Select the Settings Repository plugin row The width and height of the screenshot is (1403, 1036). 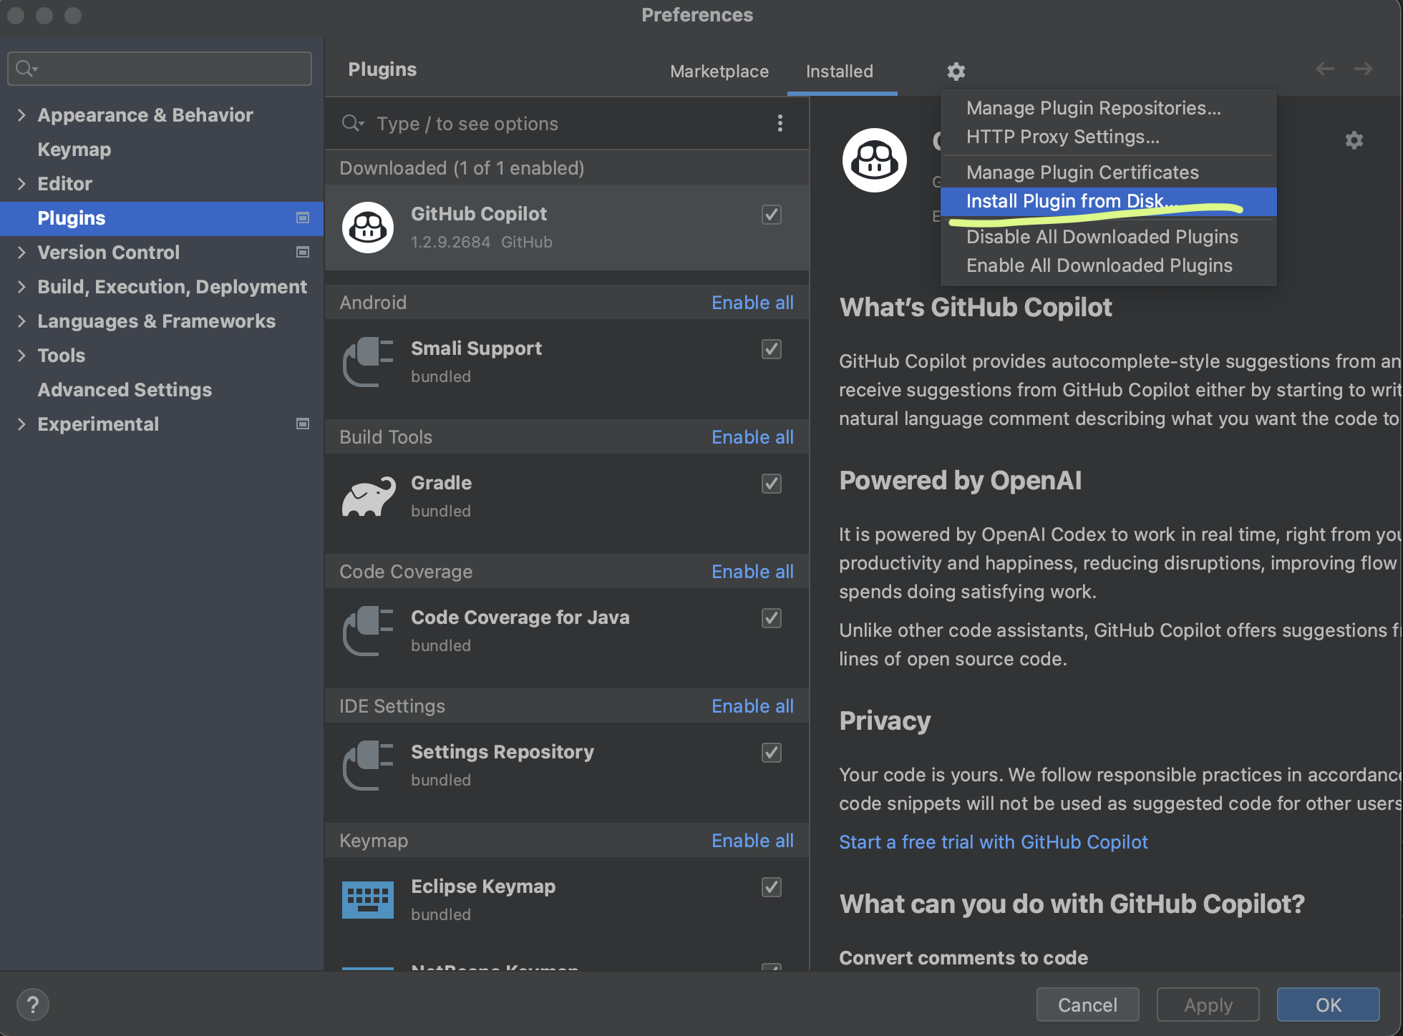pos(567,766)
